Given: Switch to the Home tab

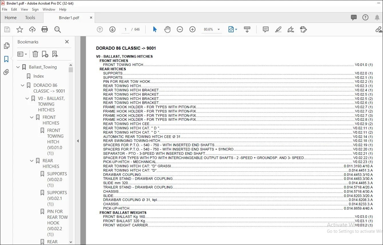Looking at the screenshot, I should [x=11, y=17].
